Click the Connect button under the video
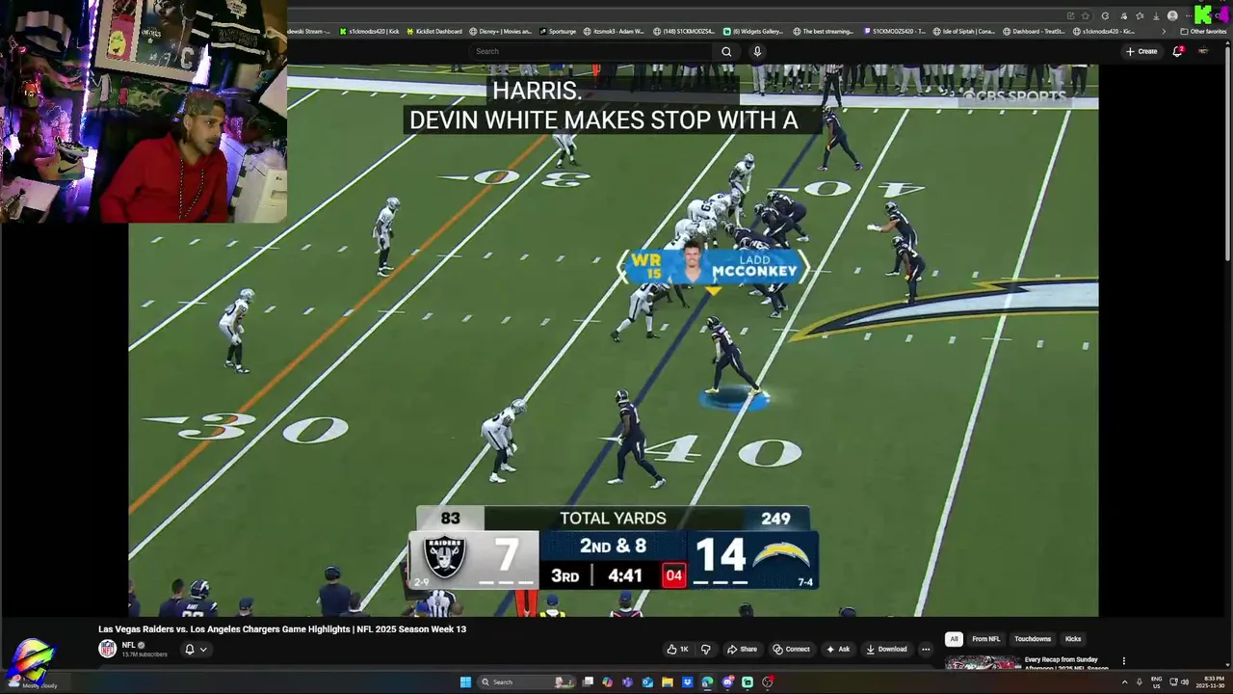 tap(791, 650)
